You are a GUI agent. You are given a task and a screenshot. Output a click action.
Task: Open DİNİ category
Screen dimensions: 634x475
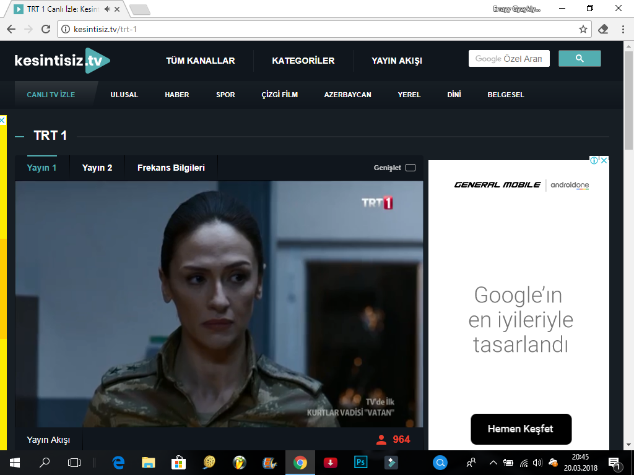tap(454, 95)
